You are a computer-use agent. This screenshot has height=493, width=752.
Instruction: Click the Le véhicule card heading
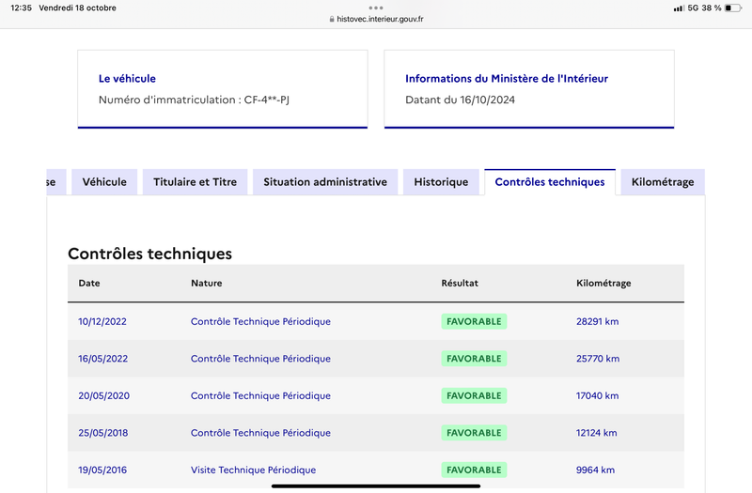coord(127,79)
